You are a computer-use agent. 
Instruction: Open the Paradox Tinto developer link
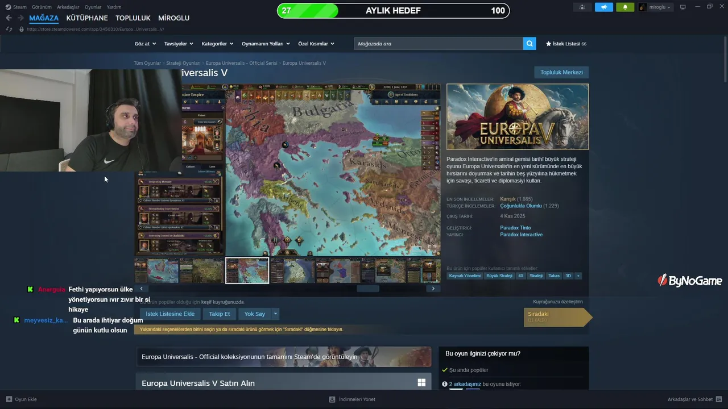click(x=515, y=228)
